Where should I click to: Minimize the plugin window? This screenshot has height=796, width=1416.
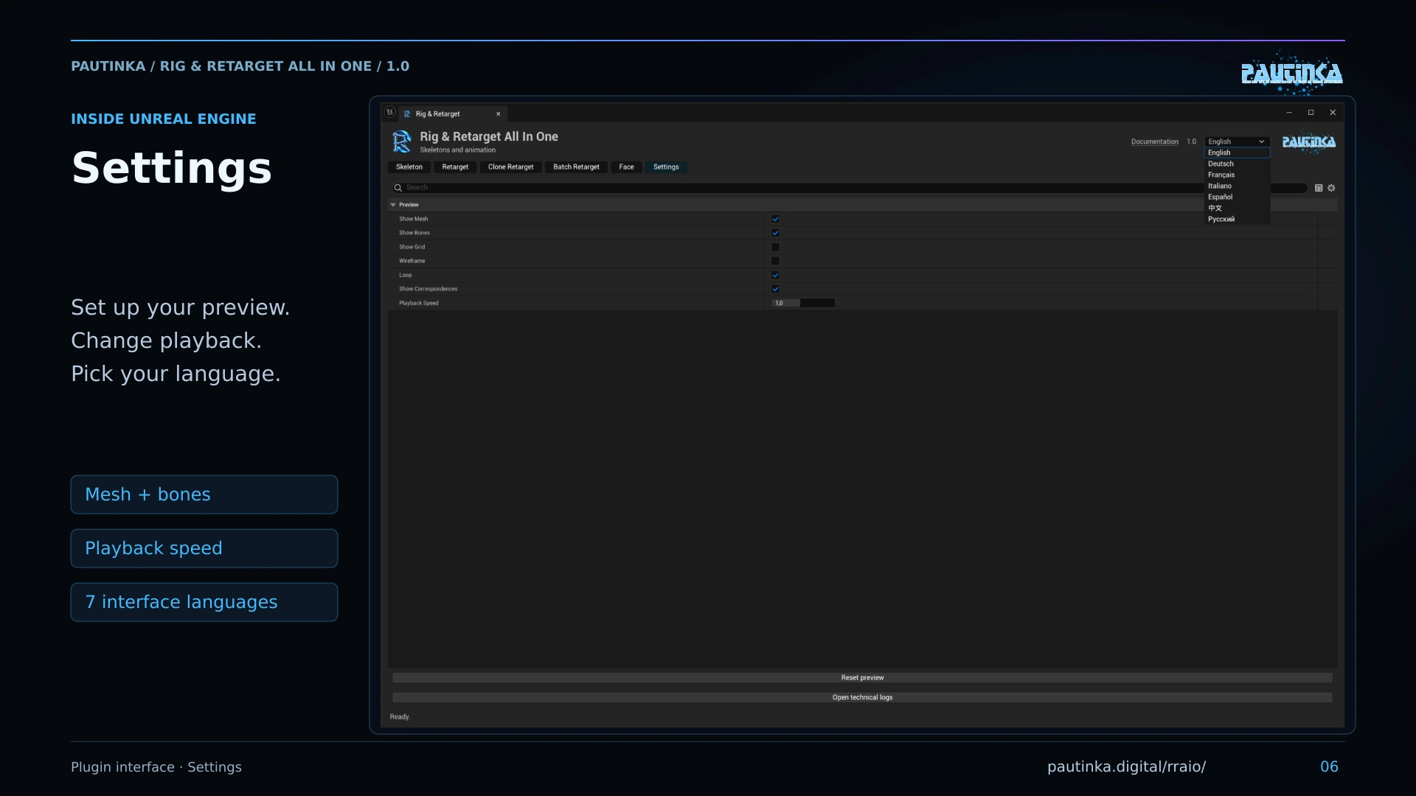[x=1289, y=113]
